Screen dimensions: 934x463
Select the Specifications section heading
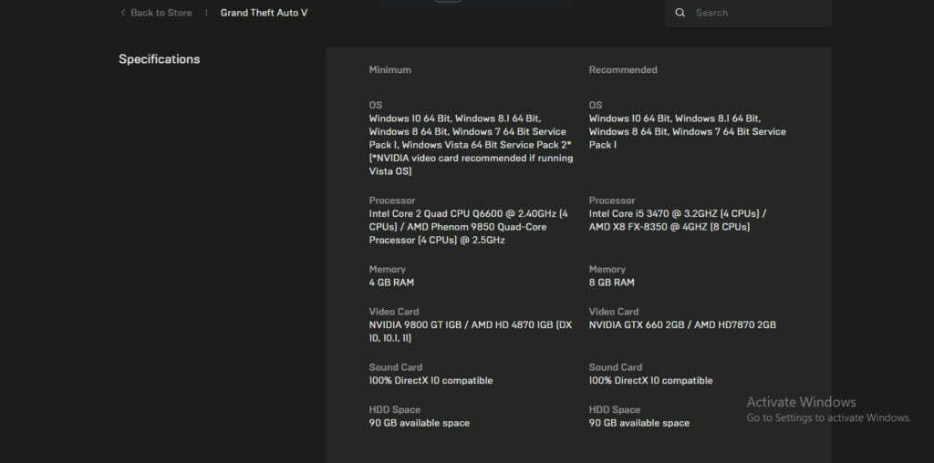click(x=160, y=59)
